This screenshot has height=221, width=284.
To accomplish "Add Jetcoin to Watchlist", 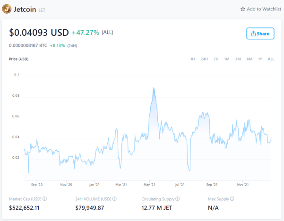I will 261,9.
